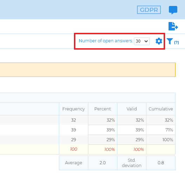Viewport: 185px width, 173px height.
Task: Click the funnel filter icon
Action: 170,41
